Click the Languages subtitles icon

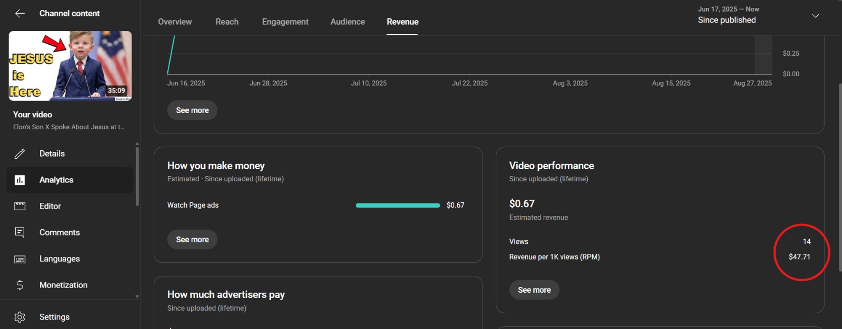[19, 259]
